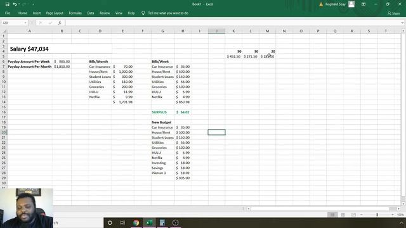The width and height of the screenshot is (406, 228).
Task: Open the Review tab
Action: click(x=105, y=13)
